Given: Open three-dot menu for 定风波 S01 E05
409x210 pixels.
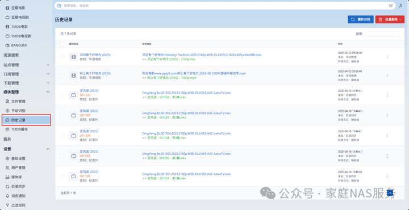Looking at the screenshot, I should [387, 156].
